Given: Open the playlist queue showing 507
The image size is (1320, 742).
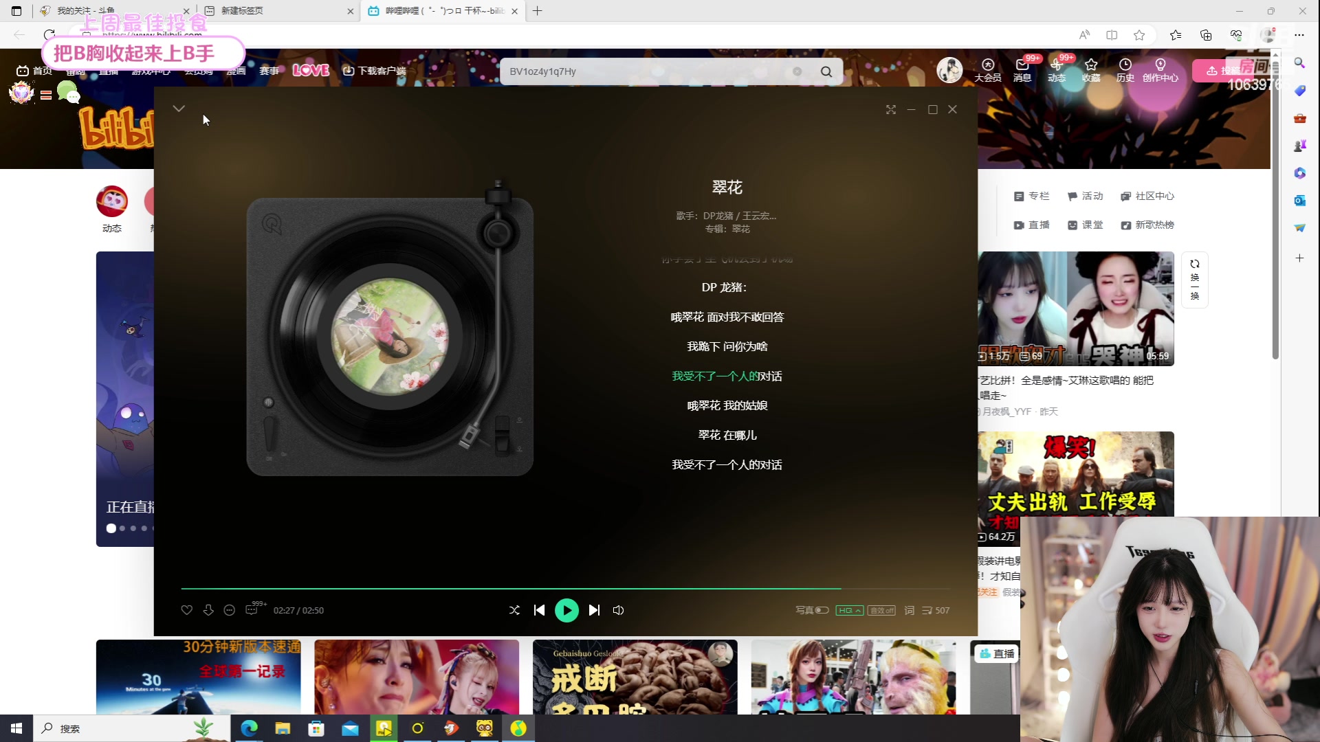Looking at the screenshot, I should (936, 610).
